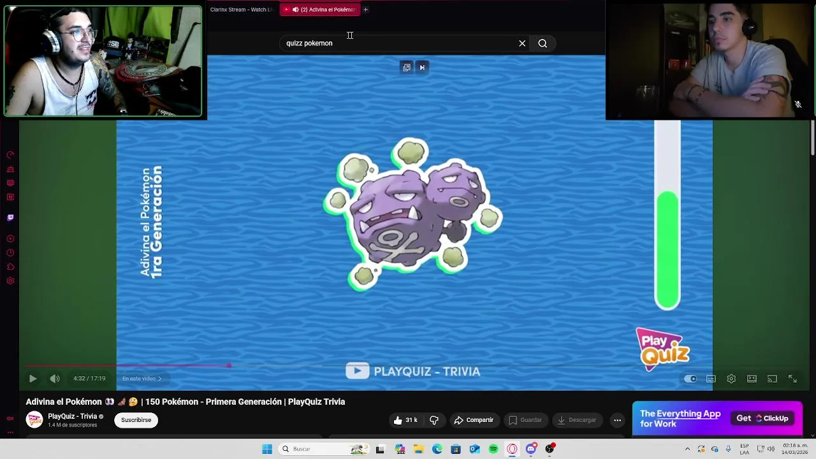
Task: Expand the 'En este video' chapters
Action: pos(142,379)
